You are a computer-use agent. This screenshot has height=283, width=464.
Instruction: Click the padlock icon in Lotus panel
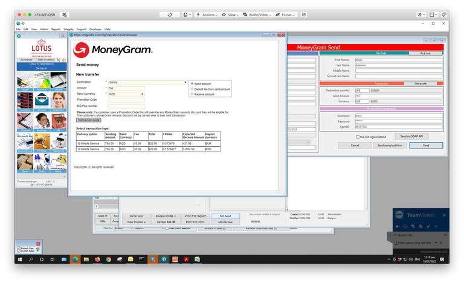(x=64, y=60)
